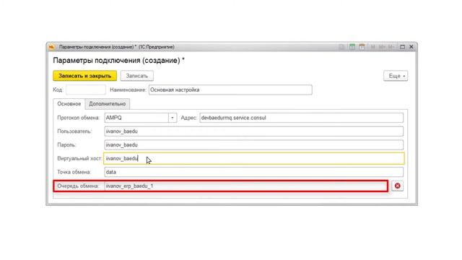This screenshot has height=260, width=462.
Task: Click the Очередь обмена field ivanov_erp_baedu_1
Action: click(246, 186)
